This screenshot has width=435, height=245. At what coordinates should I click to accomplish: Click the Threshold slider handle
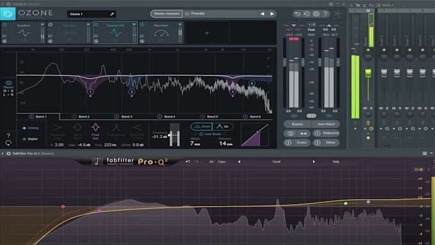coord(170,135)
